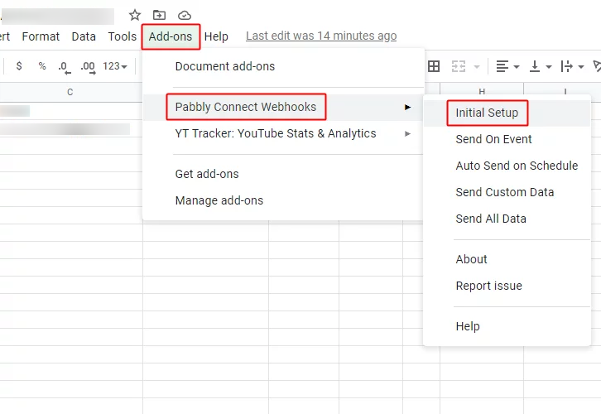Format cells as currency with dollar icon
The height and width of the screenshot is (414, 601).
19,66
